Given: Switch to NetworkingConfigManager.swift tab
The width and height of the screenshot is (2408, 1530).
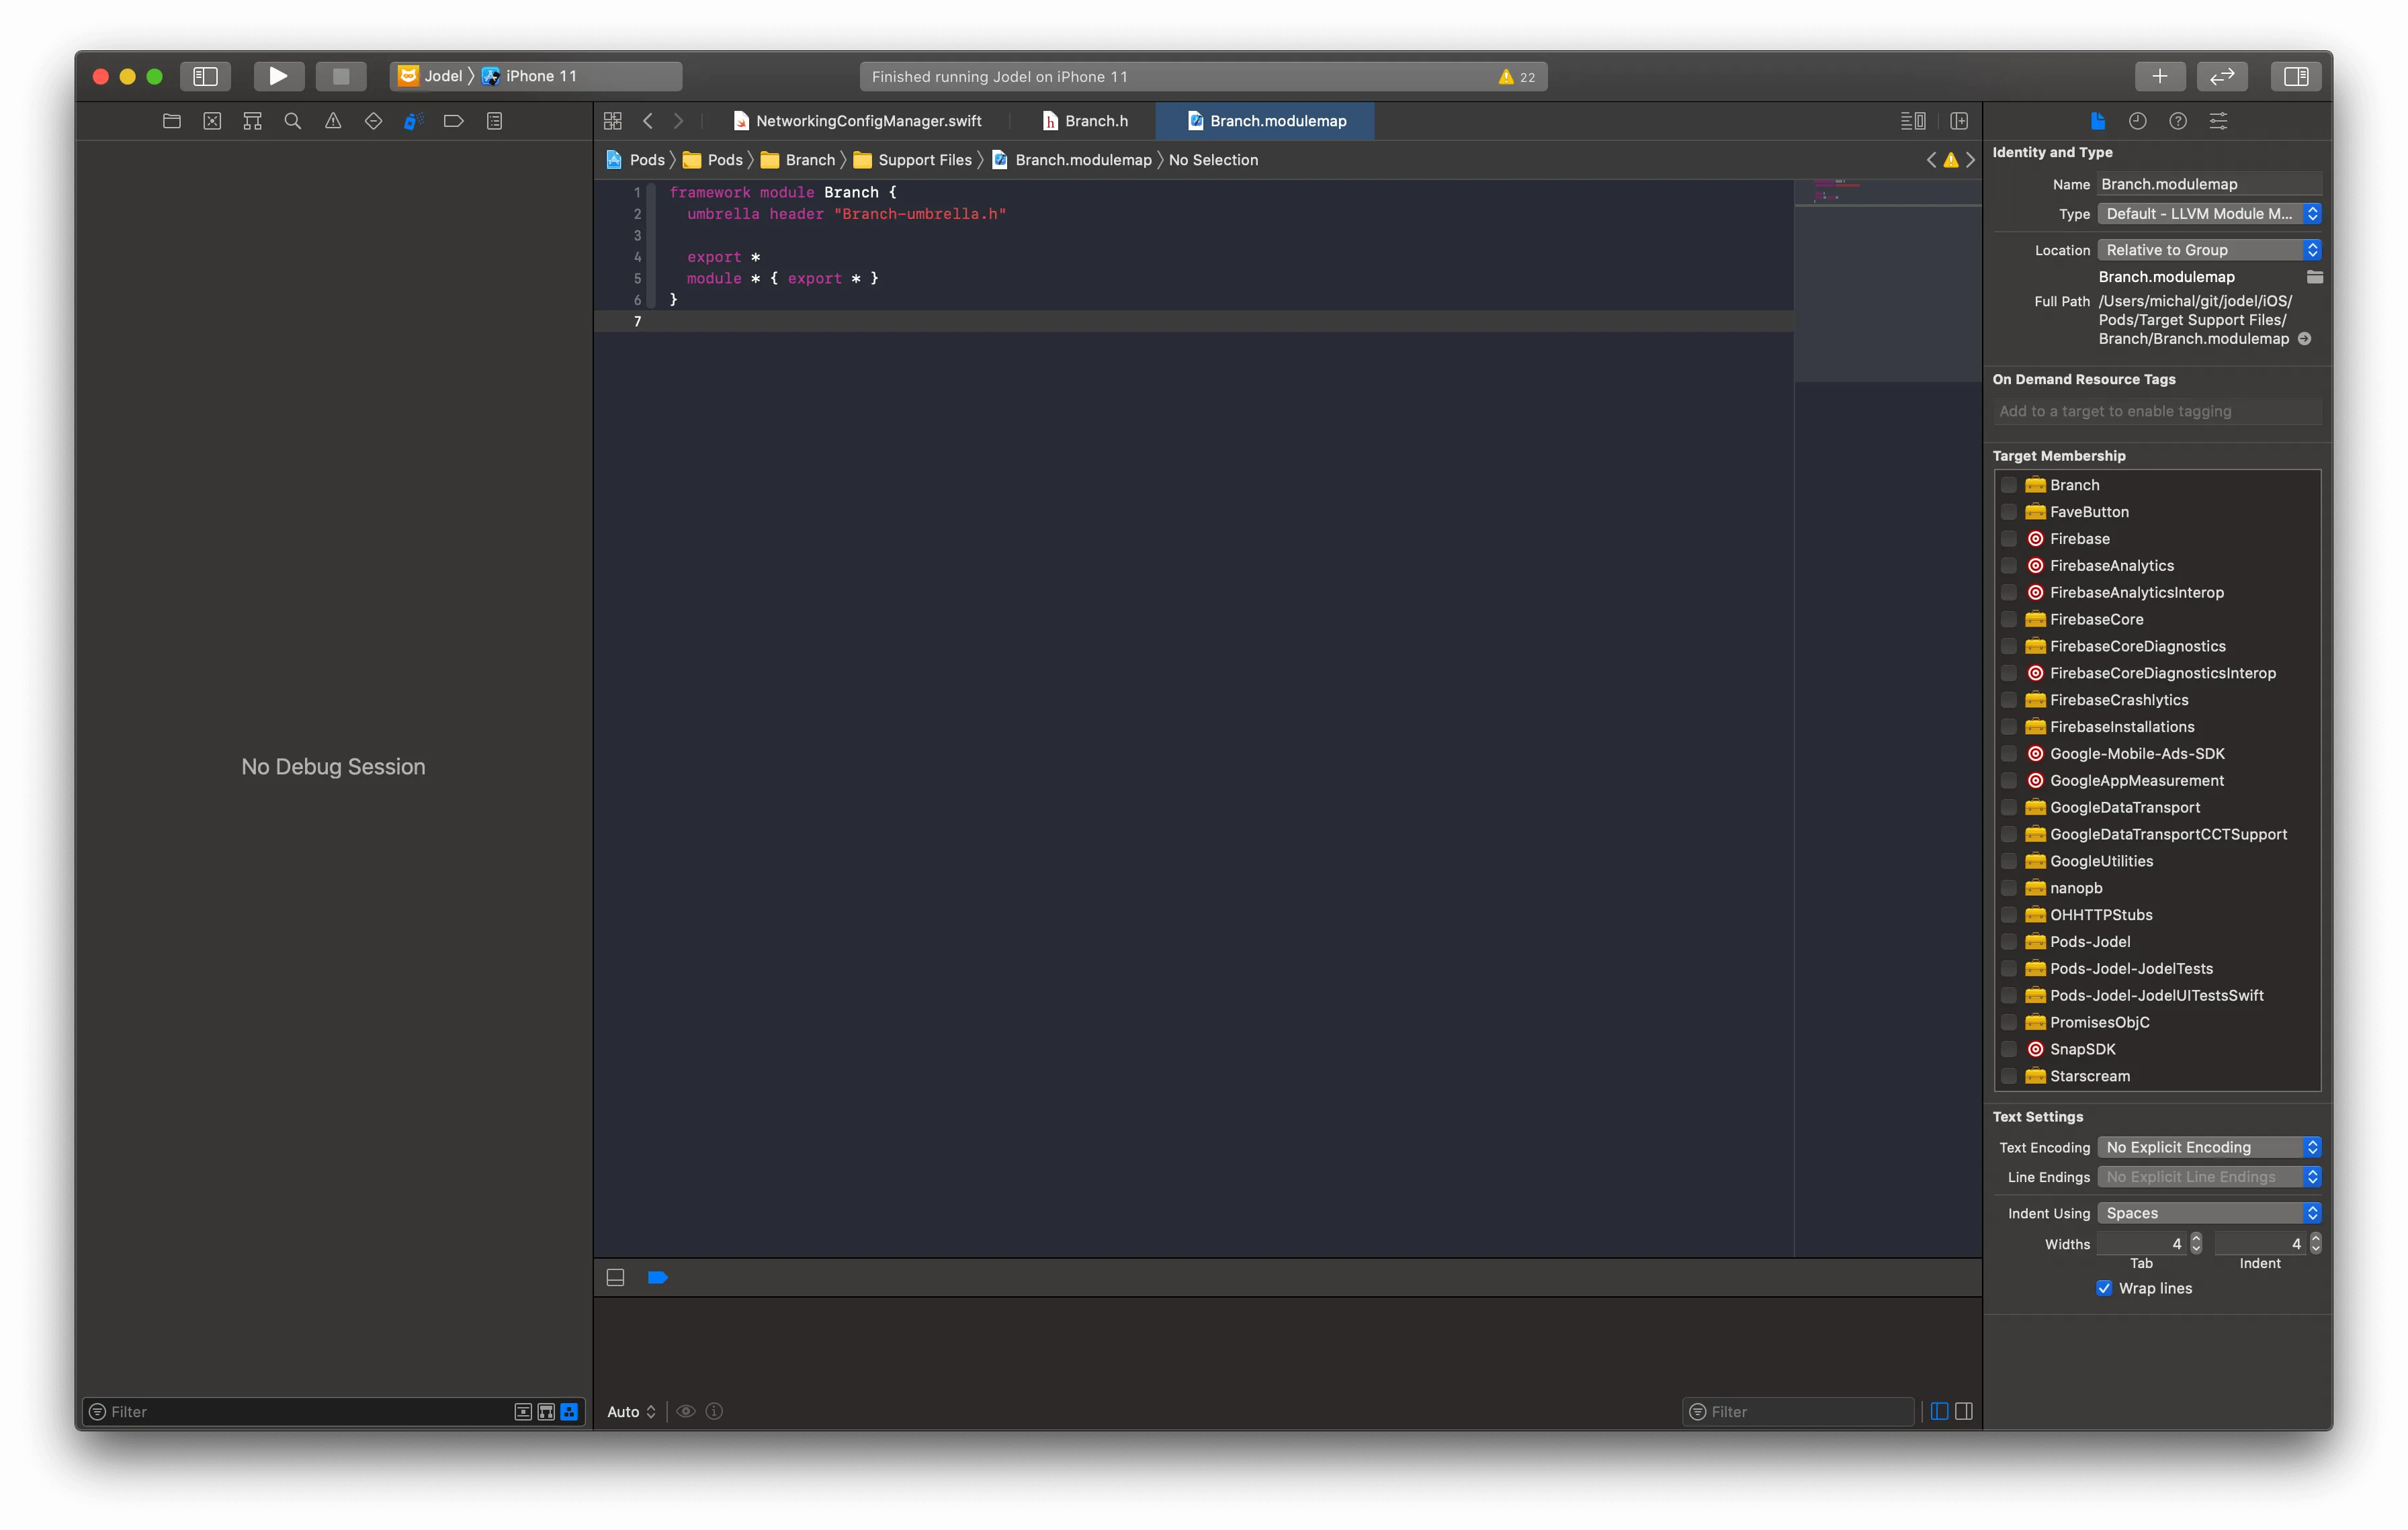Looking at the screenshot, I should (857, 121).
